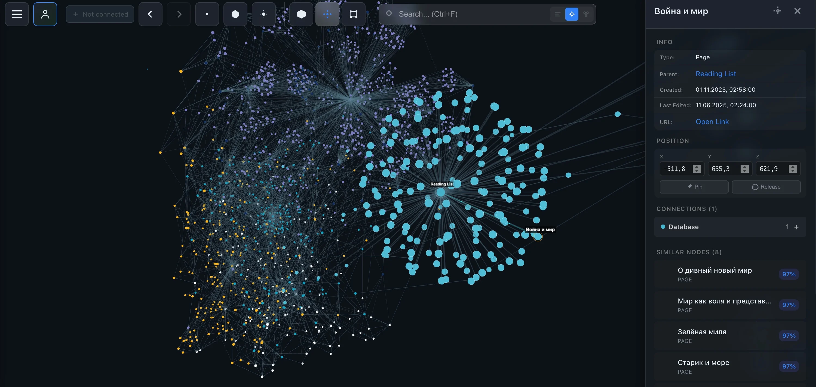The height and width of the screenshot is (387, 816).
Task: Switch search to list mode
Action: coord(557,14)
